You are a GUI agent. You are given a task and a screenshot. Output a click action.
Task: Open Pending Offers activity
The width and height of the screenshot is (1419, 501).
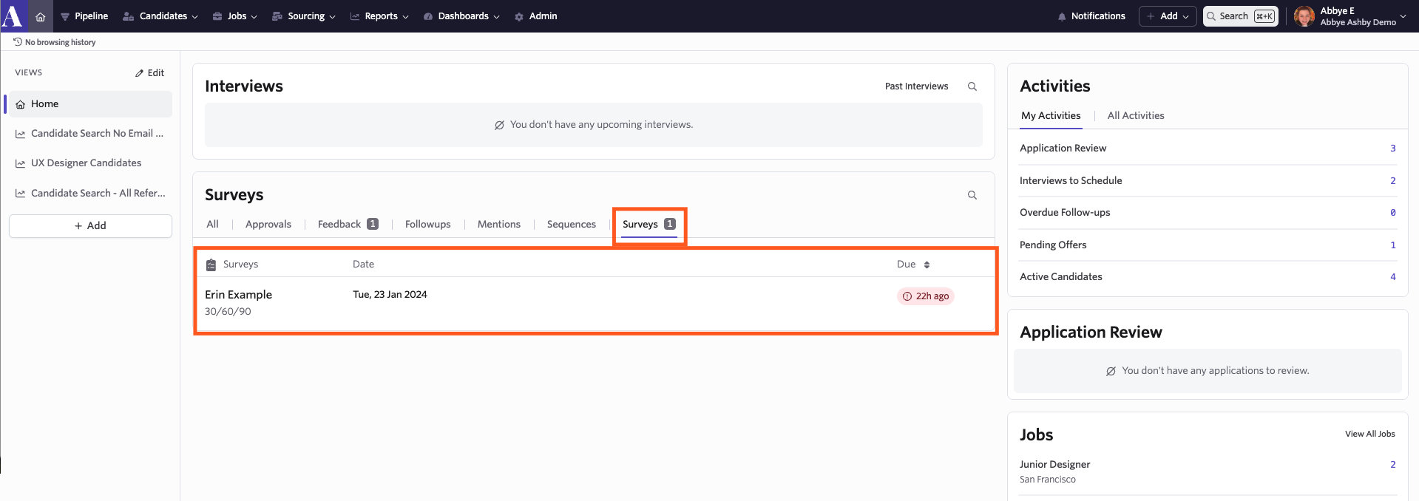1208,245
